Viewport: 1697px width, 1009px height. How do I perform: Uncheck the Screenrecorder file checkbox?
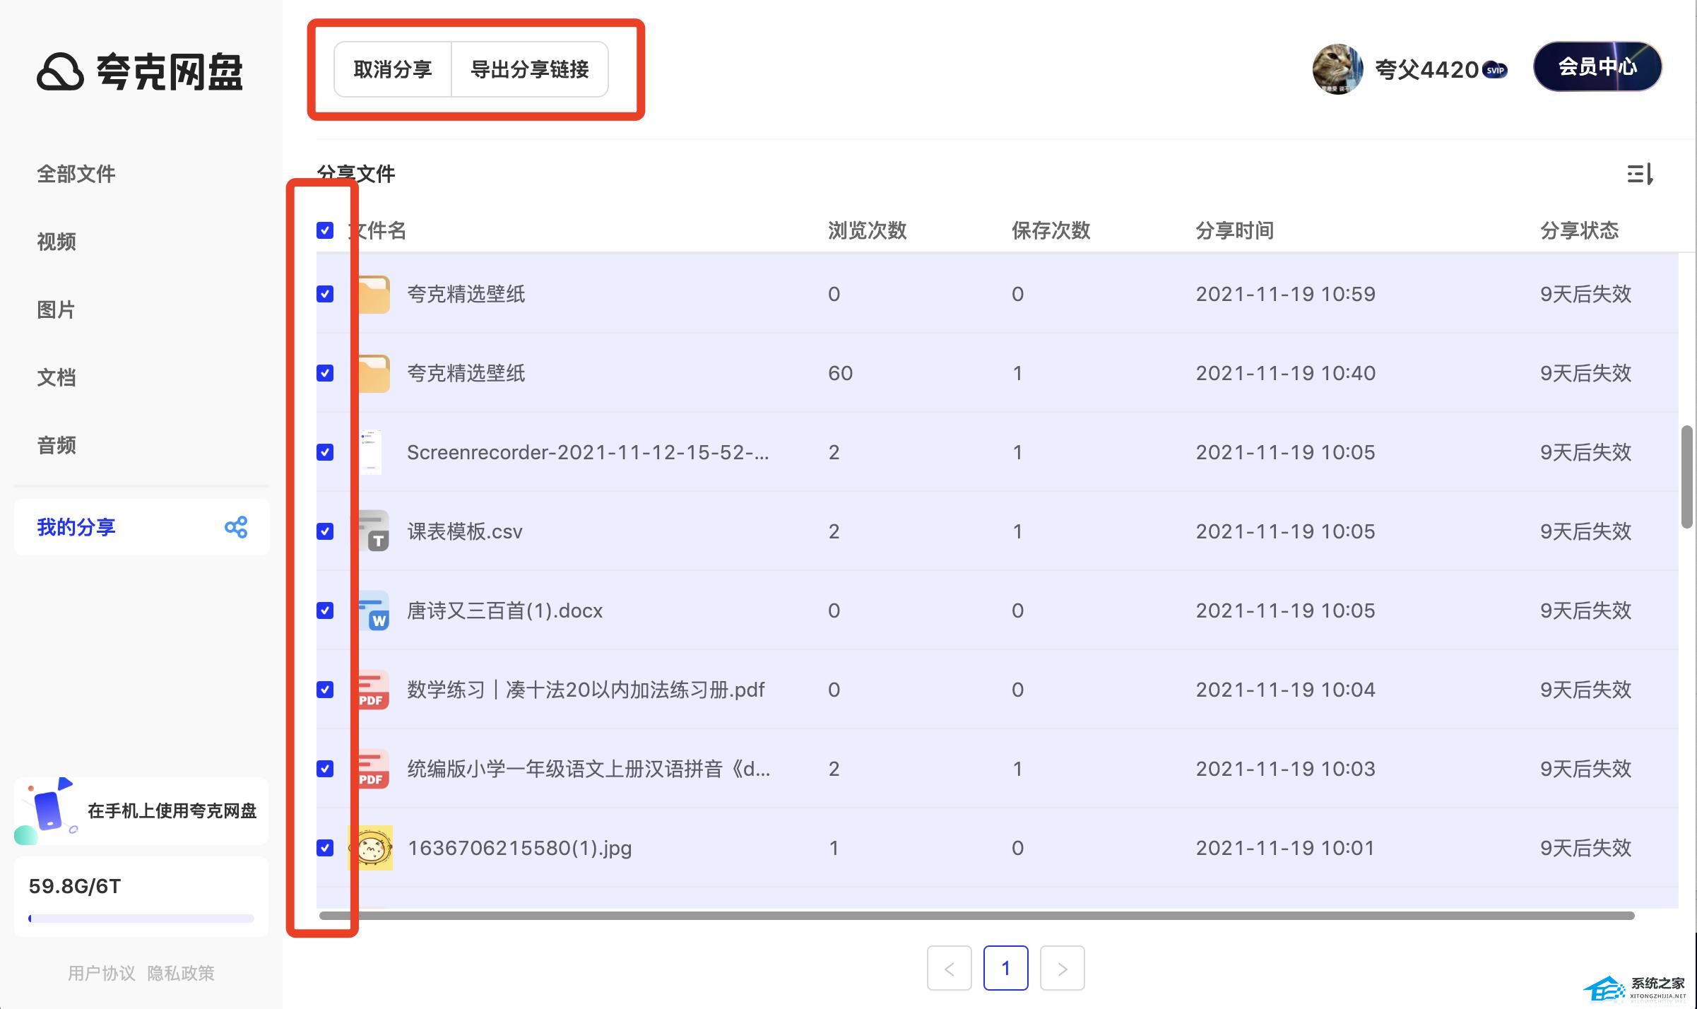(325, 452)
